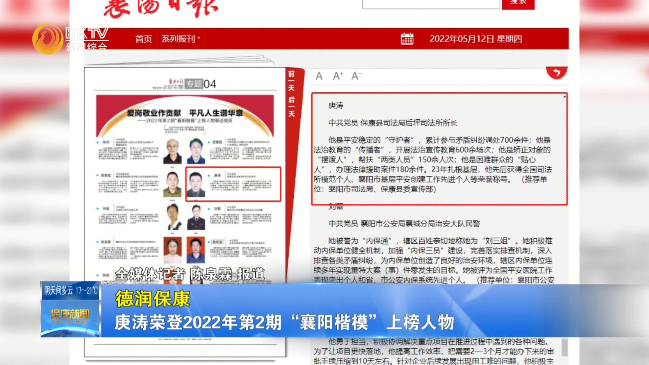Click the scroll up arrow in article panel
The height and width of the screenshot is (365, 649).
click(x=564, y=97)
